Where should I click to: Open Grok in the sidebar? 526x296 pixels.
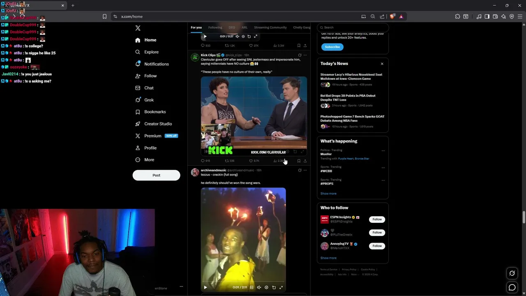pos(144,99)
